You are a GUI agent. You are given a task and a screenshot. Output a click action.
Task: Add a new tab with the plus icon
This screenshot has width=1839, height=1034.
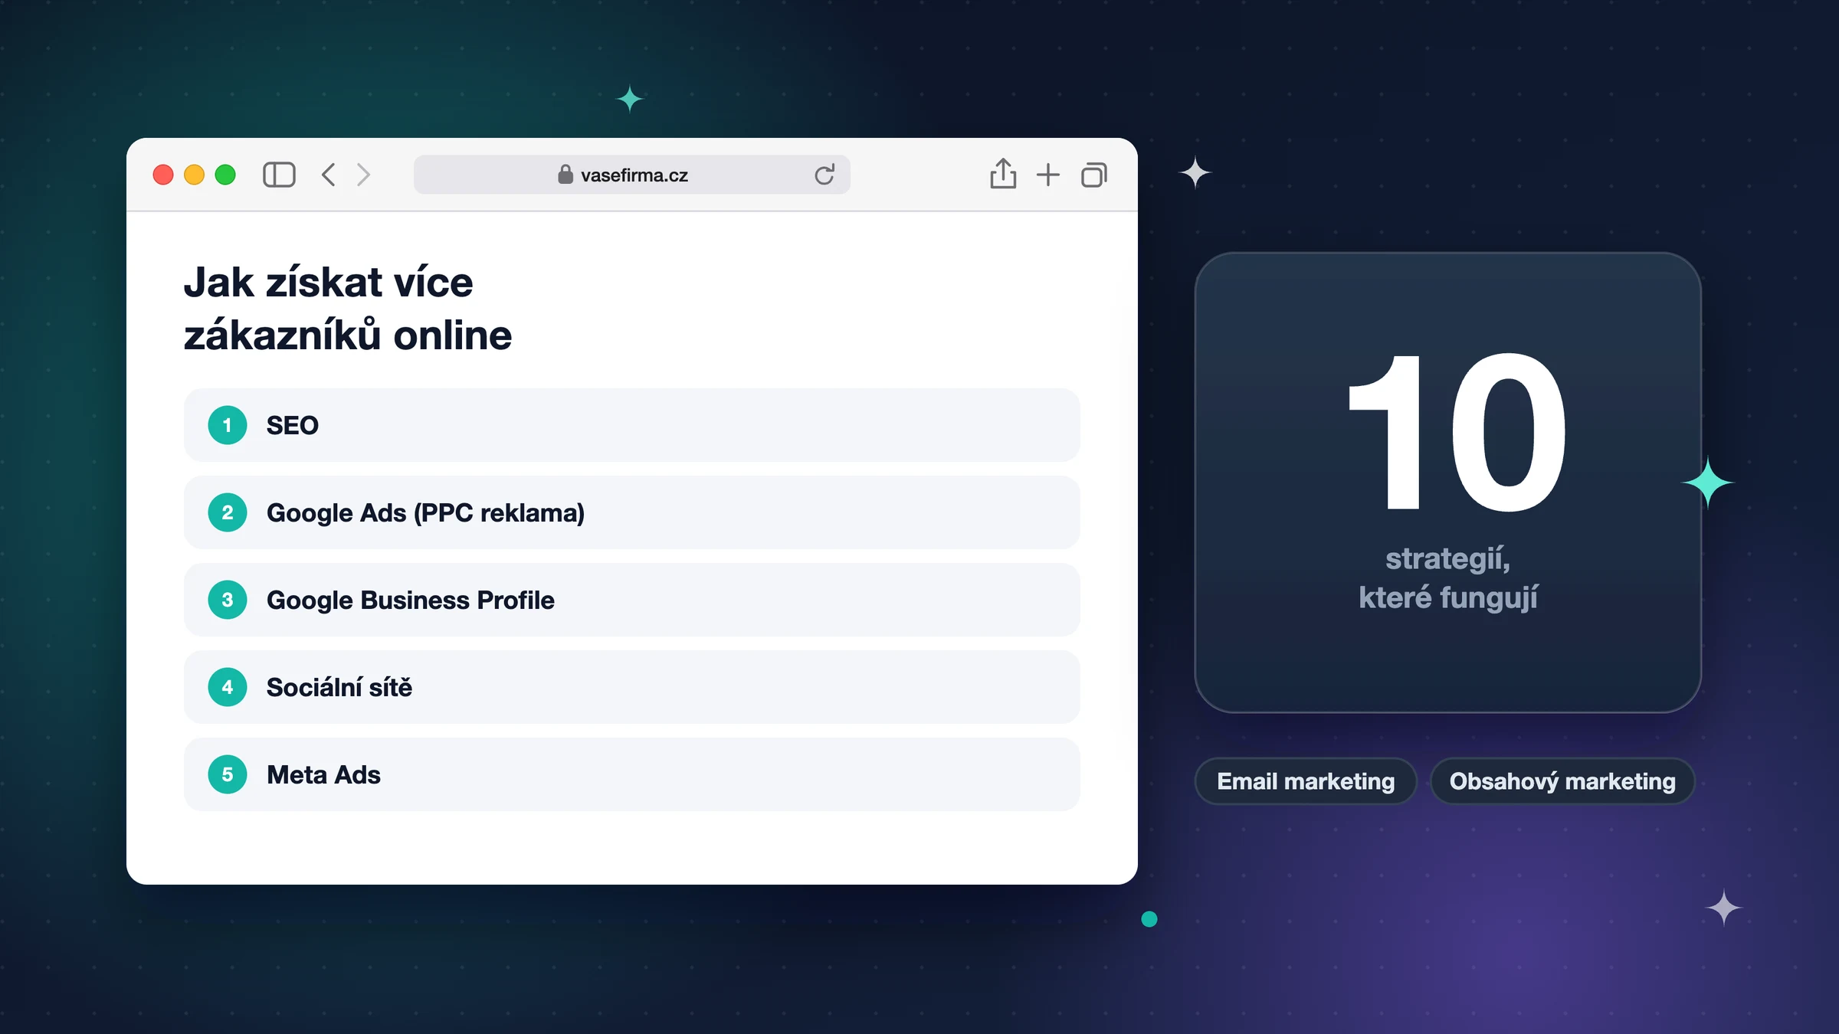pyautogui.click(x=1047, y=175)
